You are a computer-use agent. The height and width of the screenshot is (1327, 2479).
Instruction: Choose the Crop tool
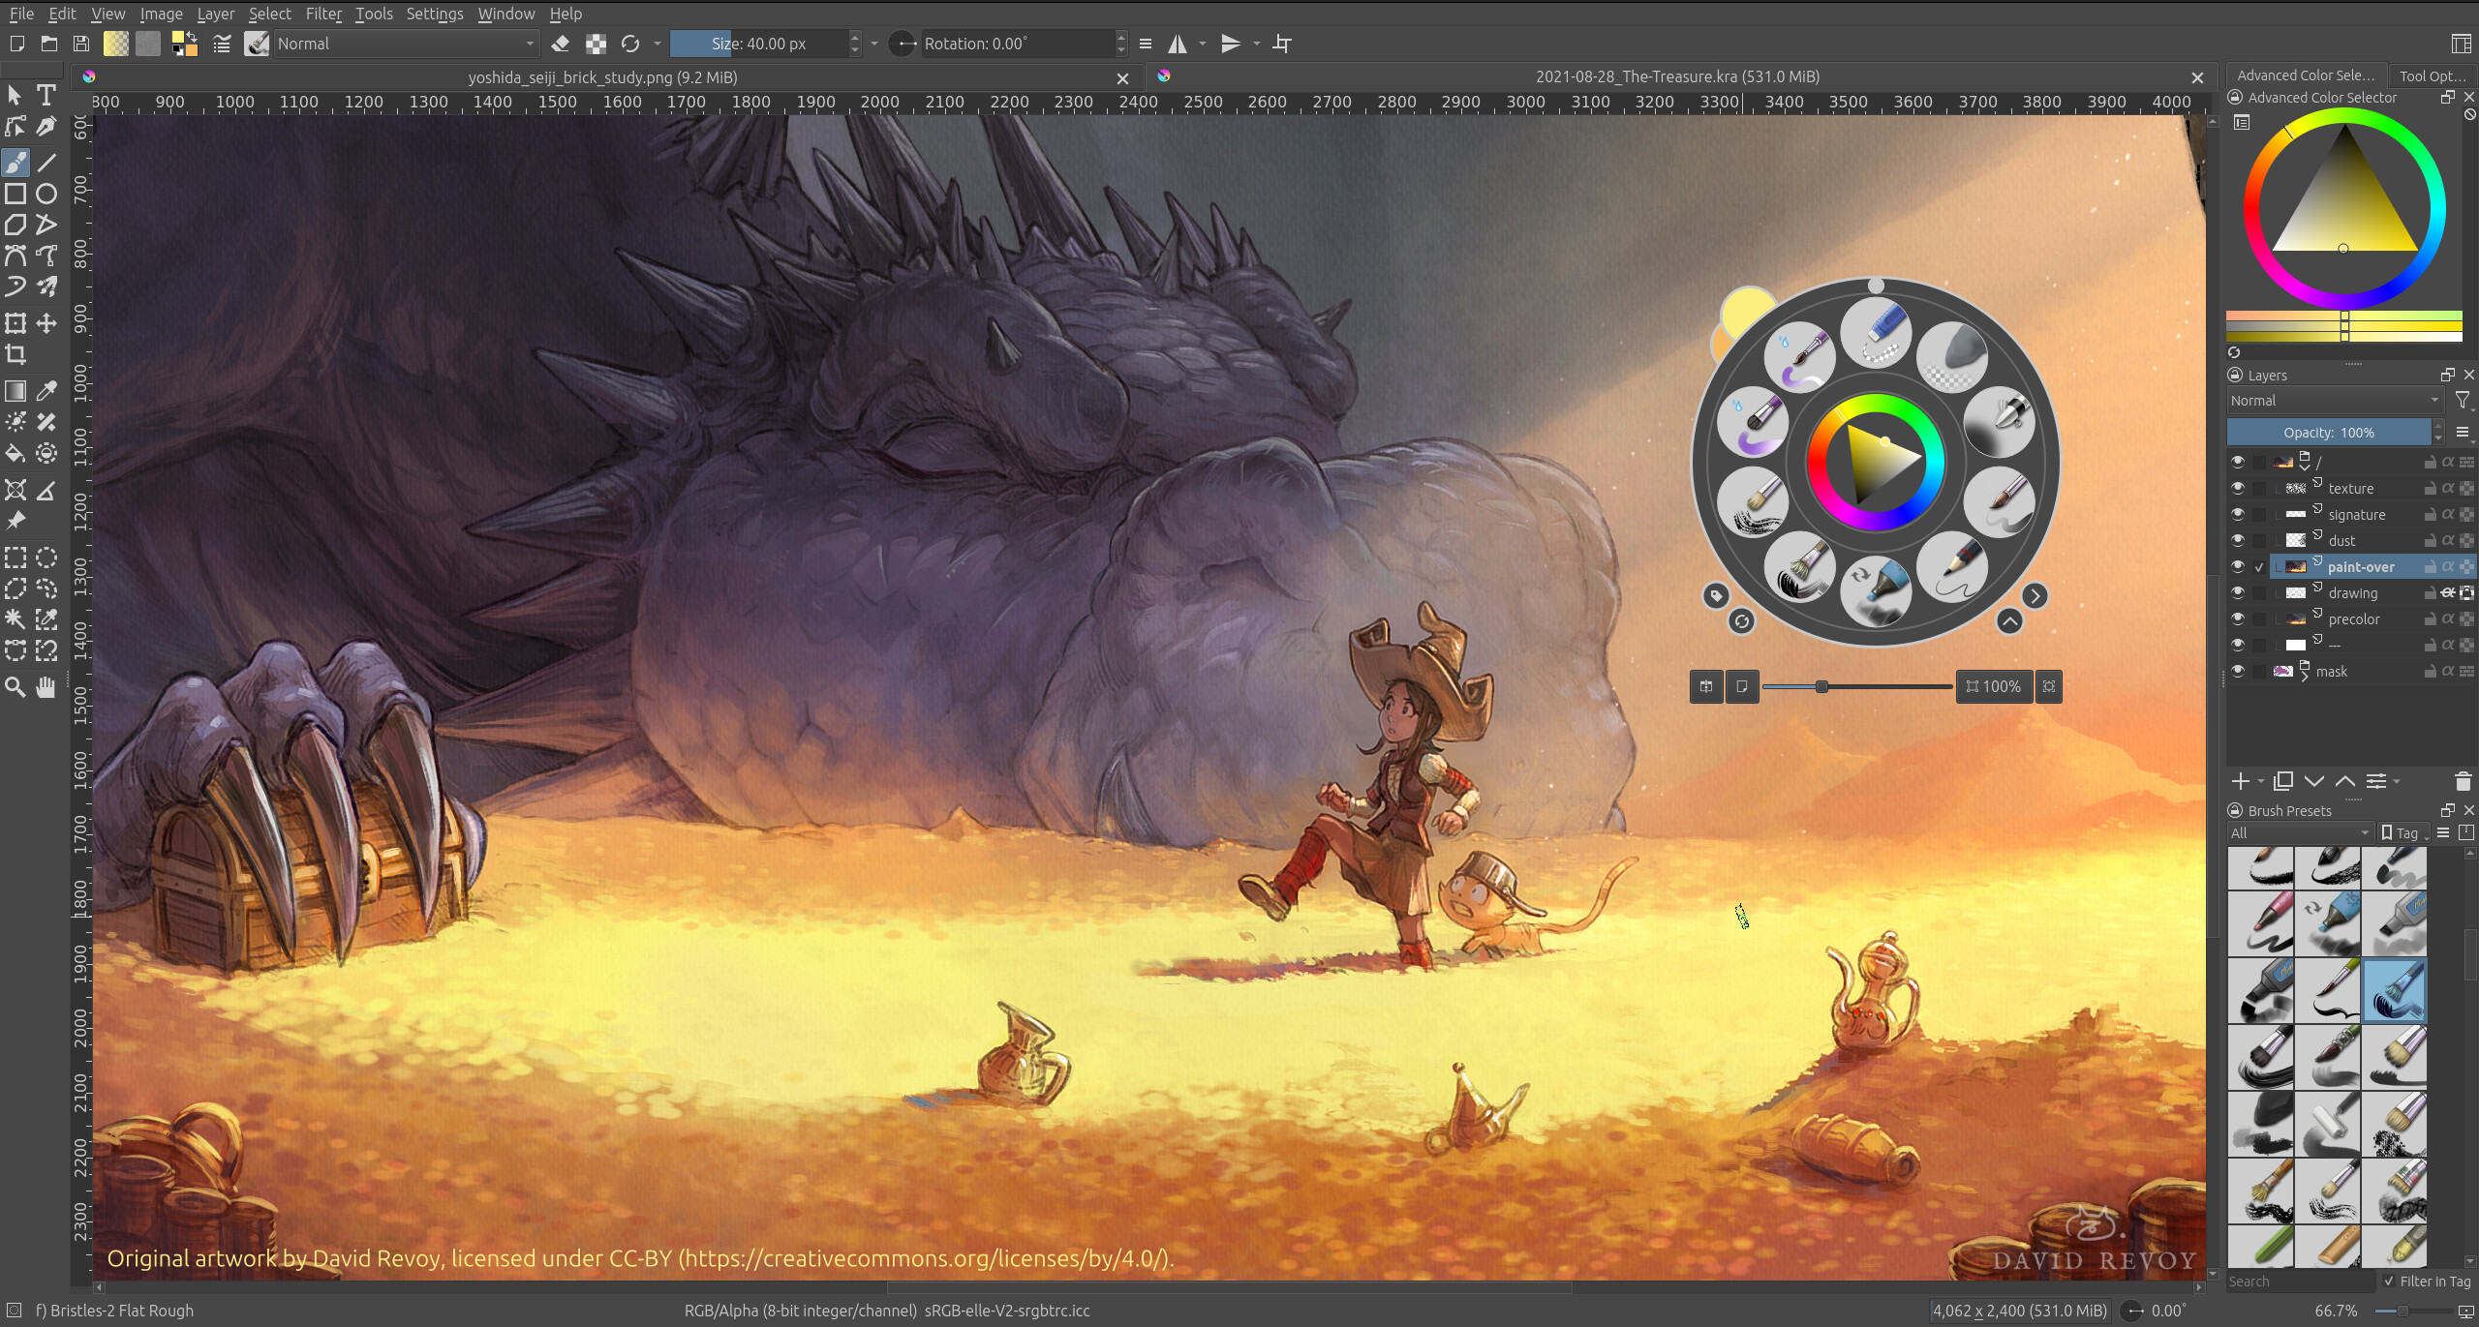click(15, 353)
